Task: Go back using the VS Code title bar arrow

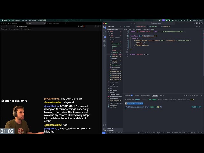Action: click(x=131, y=23)
